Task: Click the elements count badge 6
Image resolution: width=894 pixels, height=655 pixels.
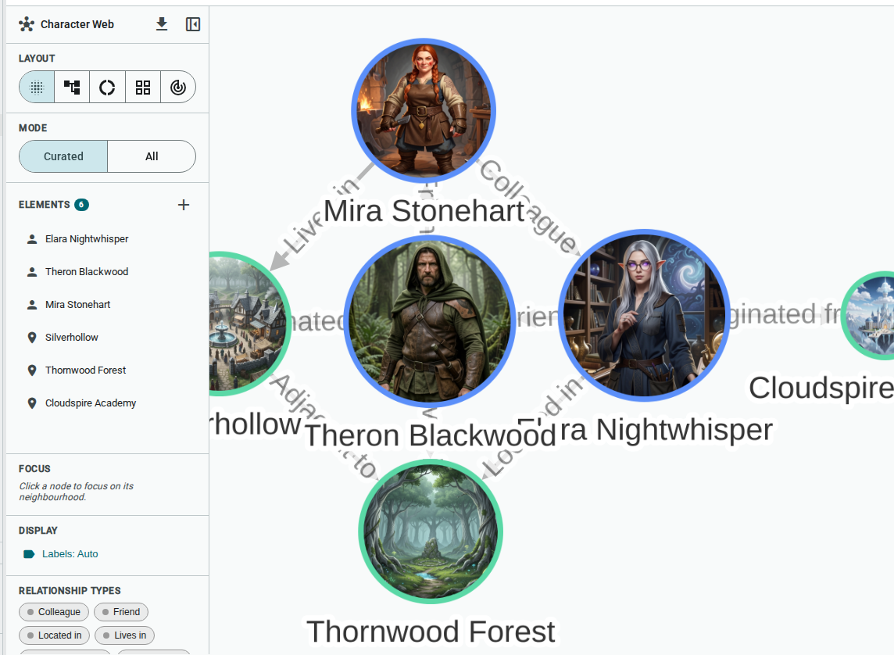Action: 81,205
